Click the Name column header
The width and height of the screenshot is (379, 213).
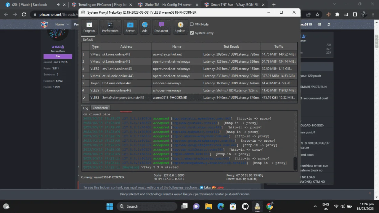[x=177, y=46]
